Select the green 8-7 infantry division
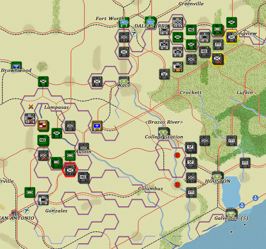This screenshot has width=266, height=249. click(x=56, y=133)
